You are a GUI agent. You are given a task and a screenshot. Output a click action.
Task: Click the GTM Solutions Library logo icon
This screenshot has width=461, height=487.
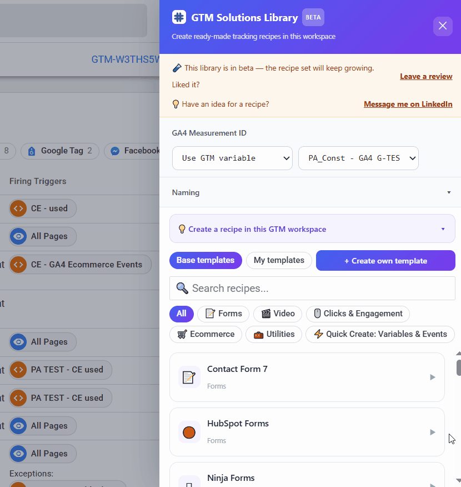179,17
